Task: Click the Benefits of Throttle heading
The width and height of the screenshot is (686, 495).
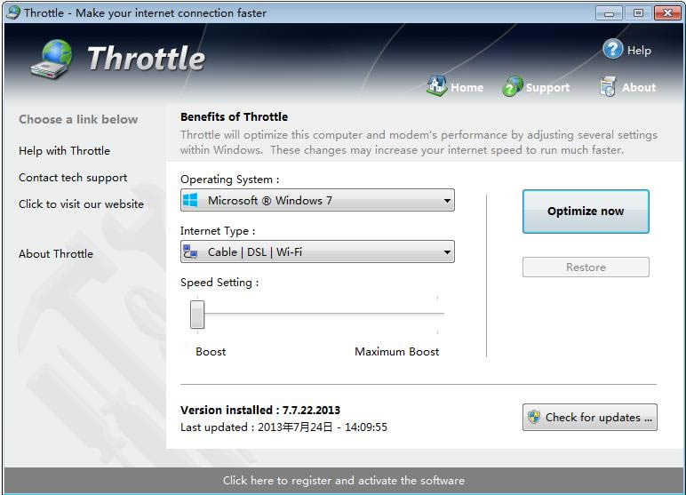Action: 234,116
